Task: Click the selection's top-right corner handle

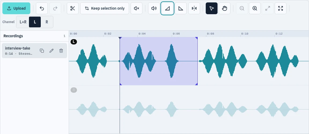Action: (x=196, y=38)
